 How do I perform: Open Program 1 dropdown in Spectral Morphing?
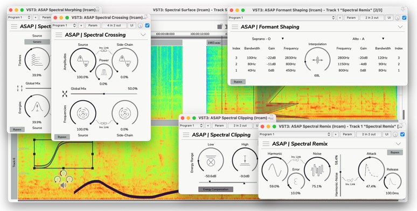[19, 18]
